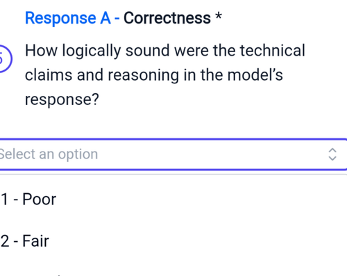Collapse the correctness rating dropdown list
This screenshot has width=347, height=276.
(x=332, y=154)
